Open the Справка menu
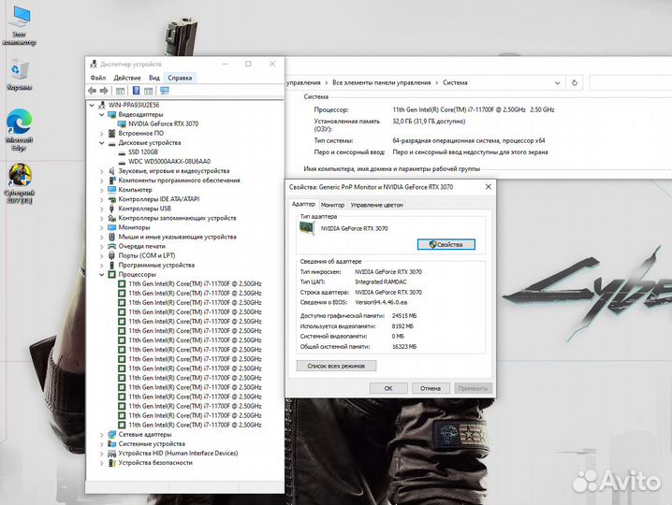672x505 pixels. tap(180, 78)
